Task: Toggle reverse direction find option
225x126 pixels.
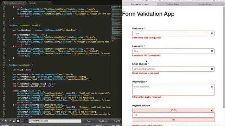Action: [14, 121]
